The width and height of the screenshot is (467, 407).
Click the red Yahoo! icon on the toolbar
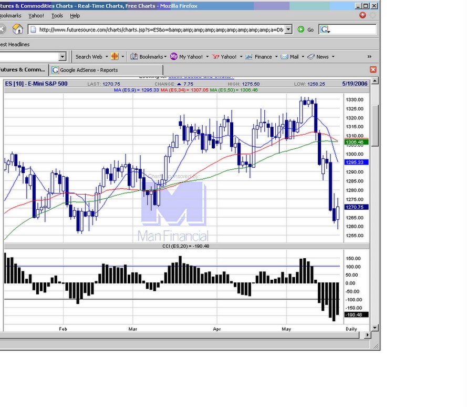coord(216,57)
